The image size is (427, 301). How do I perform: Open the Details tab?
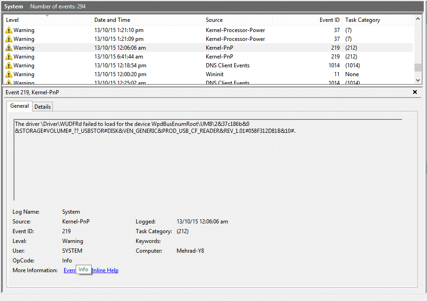[42, 107]
